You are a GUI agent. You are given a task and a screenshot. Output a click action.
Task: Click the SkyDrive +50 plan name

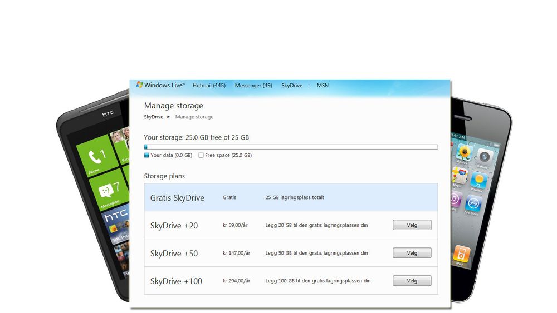[174, 254]
